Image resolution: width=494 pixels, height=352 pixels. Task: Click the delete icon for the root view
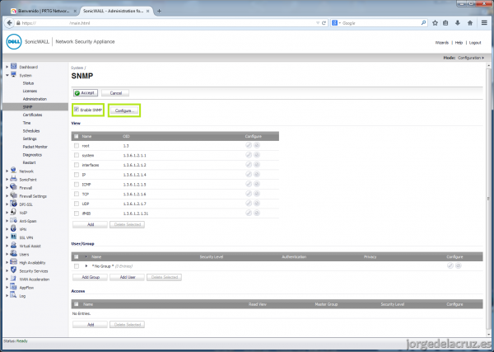(x=257, y=145)
